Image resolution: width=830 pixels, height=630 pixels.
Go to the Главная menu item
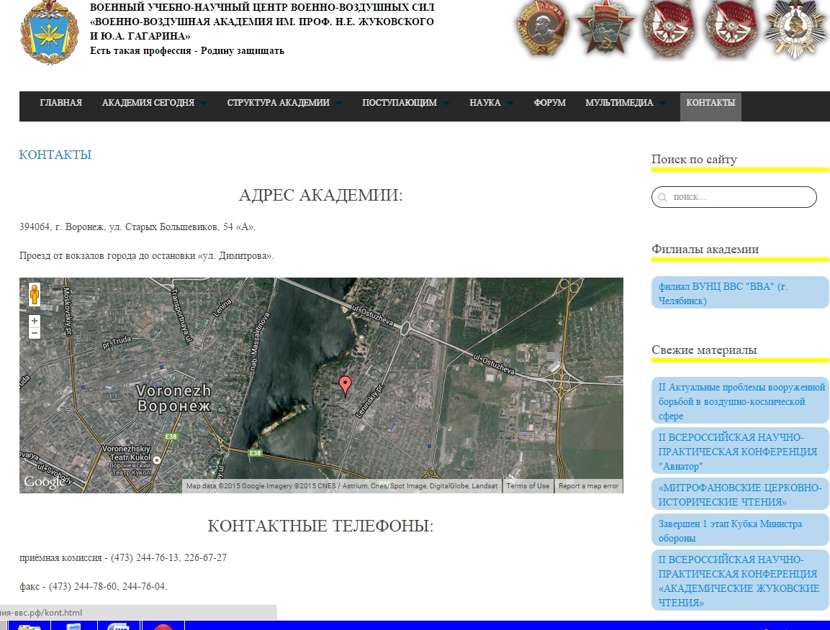(x=60, y=103)
